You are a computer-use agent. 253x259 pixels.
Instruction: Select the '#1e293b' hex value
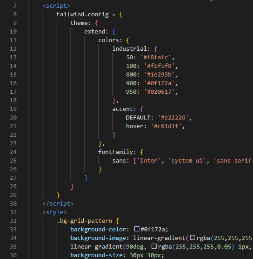point(159,75)
